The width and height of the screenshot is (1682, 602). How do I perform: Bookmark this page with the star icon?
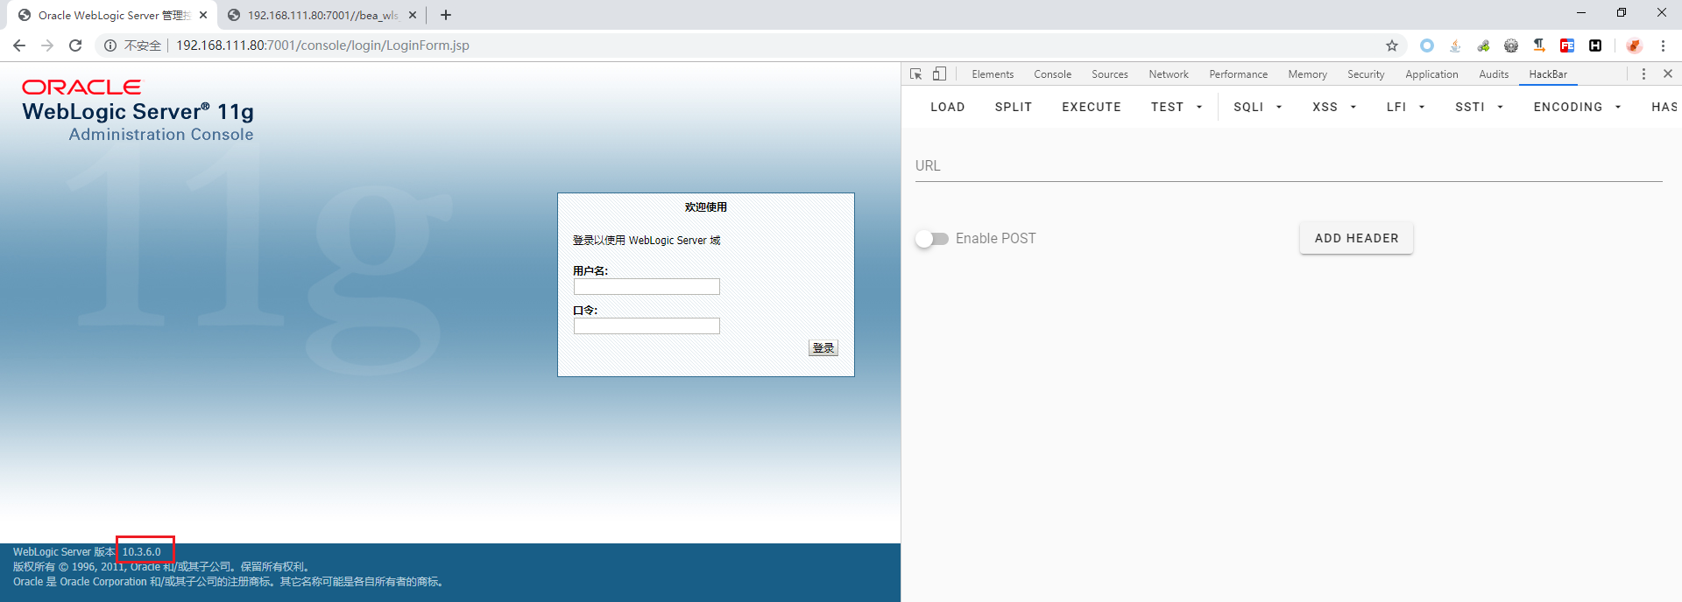(x=1392, y=45)
